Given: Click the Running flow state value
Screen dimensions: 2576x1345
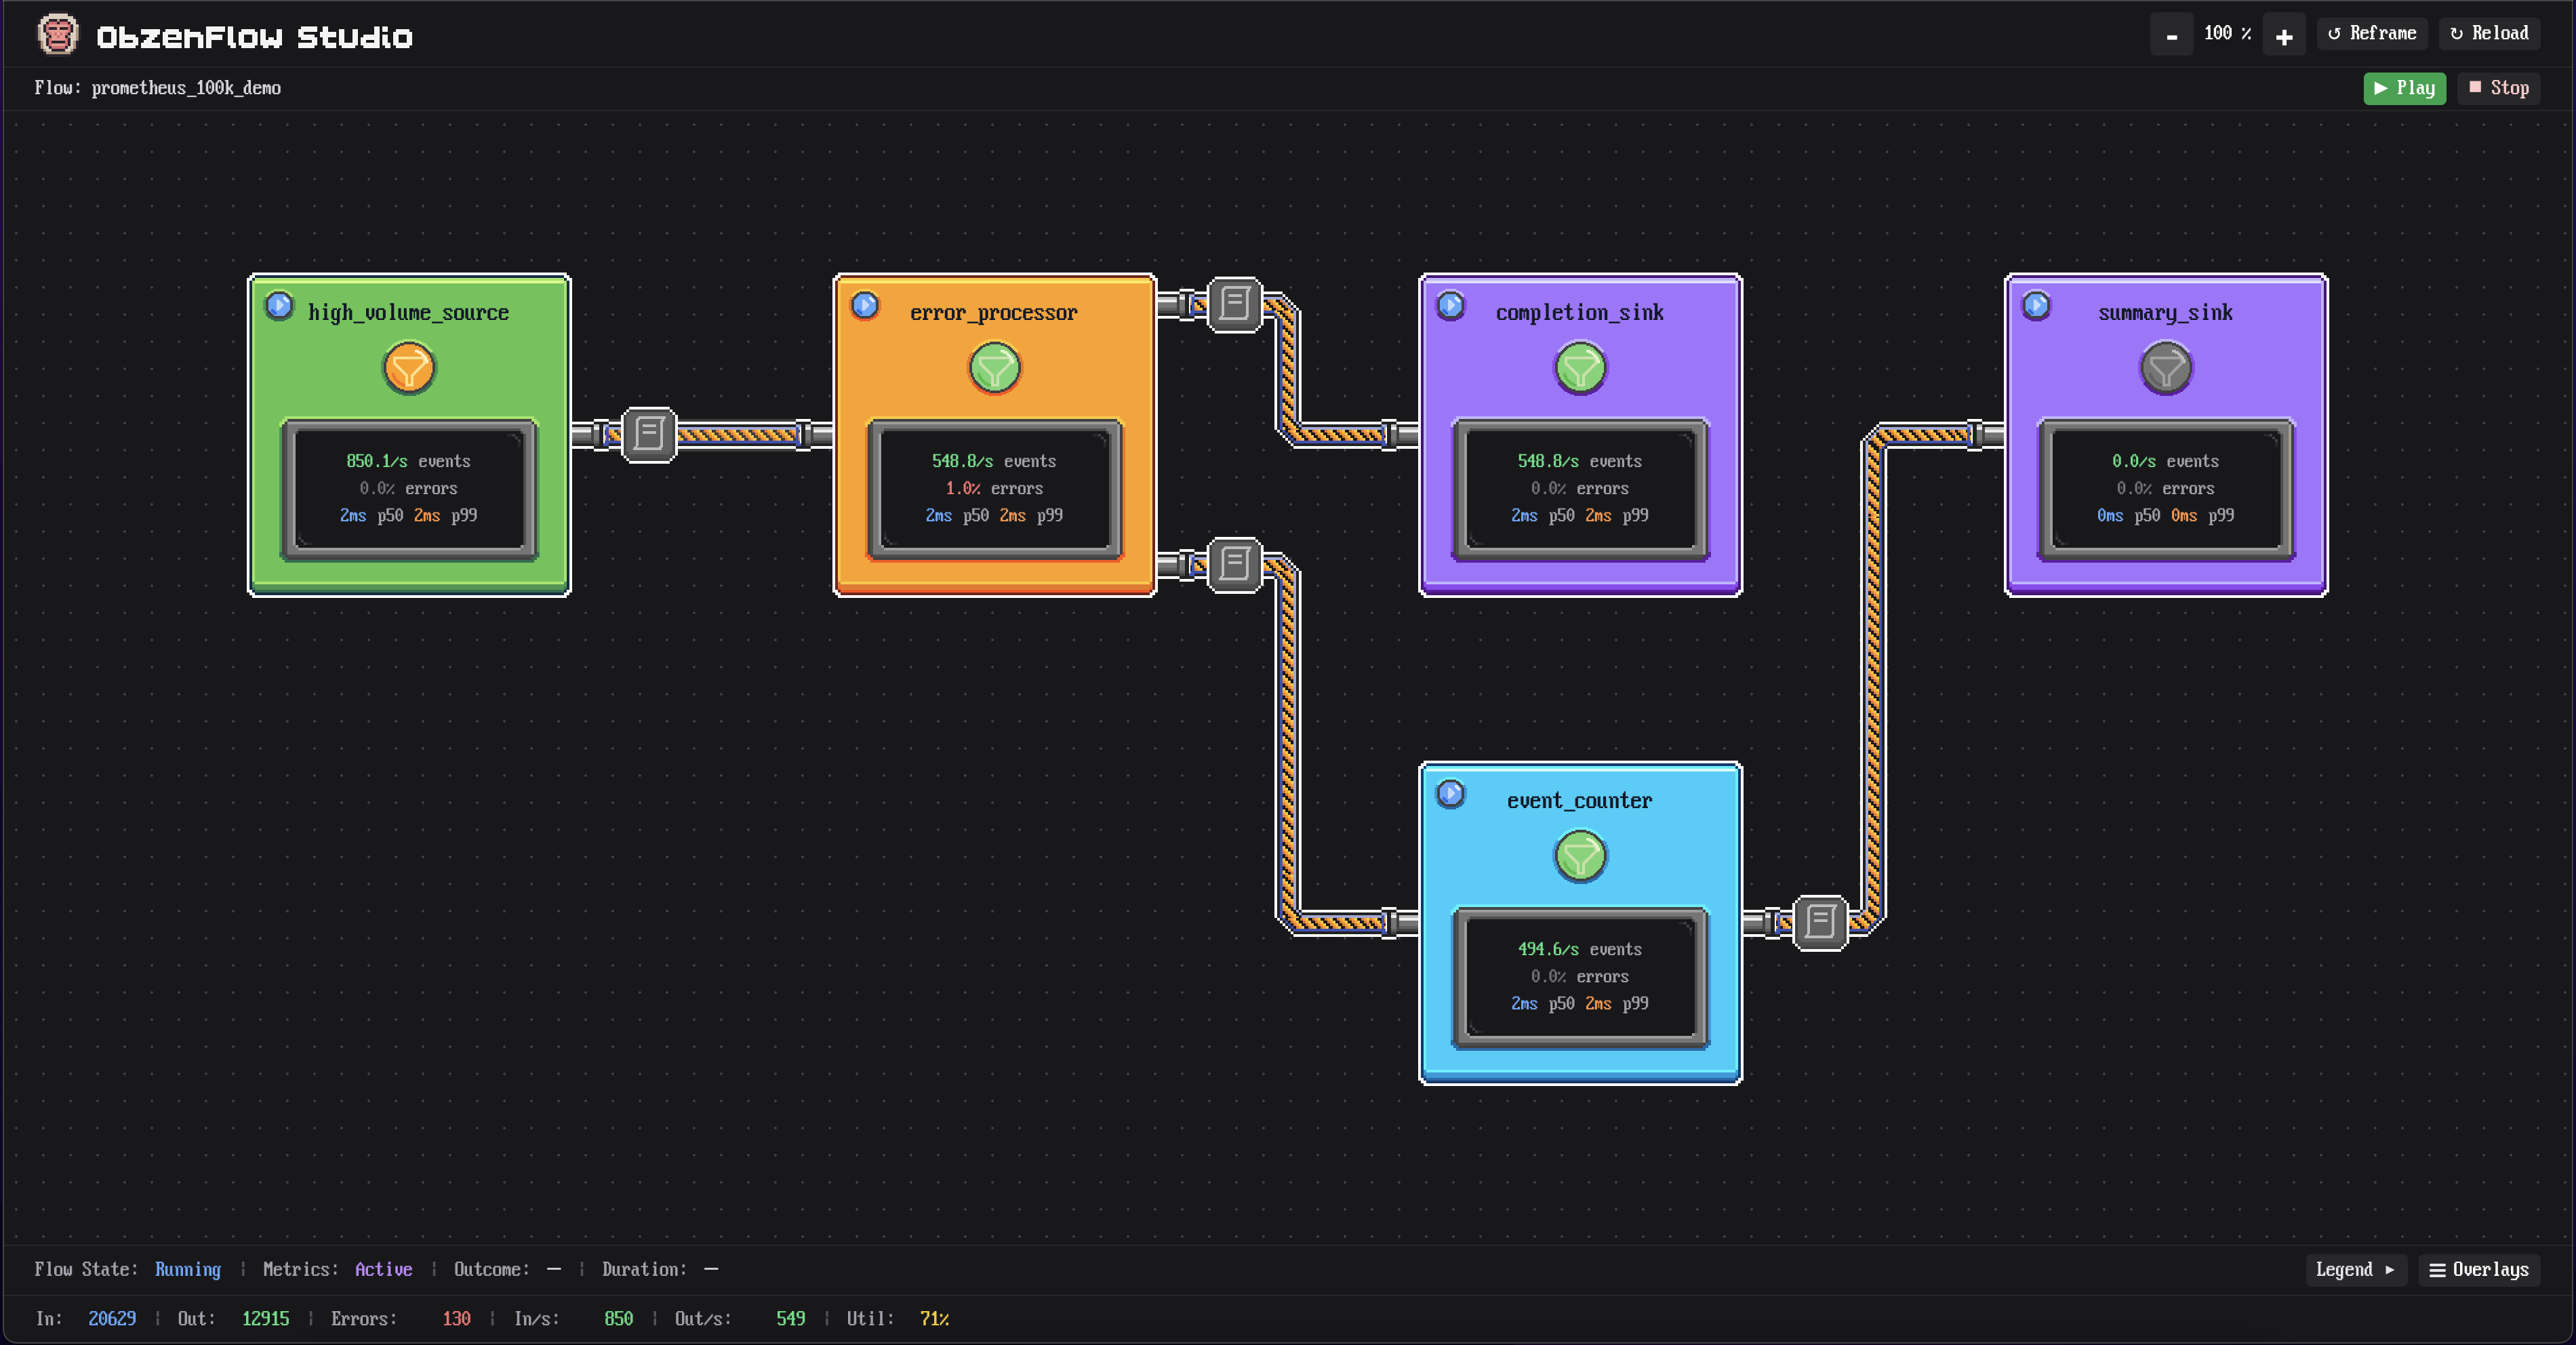Looking at the screenshot, I should [188, 1269].
